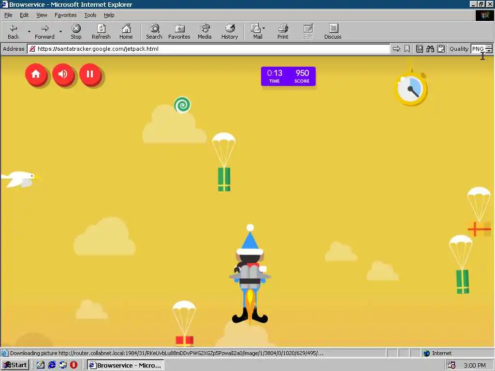Open the Forward history dropdown arrow
The height and width of the screenshot is (371, 495).
click(x=60, y=31)
